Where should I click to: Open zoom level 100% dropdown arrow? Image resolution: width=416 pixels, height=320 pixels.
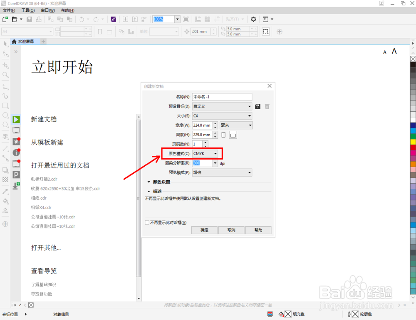[178, 19]
